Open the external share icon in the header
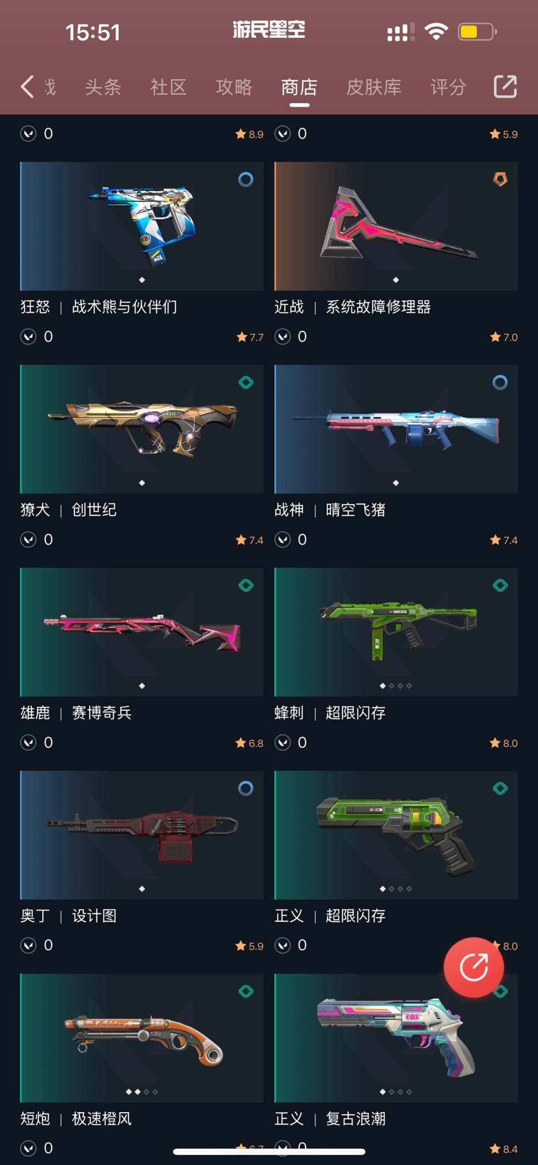Image resolution: width=538 pixels, height=1165 pixels. click(x=505, y=87)
